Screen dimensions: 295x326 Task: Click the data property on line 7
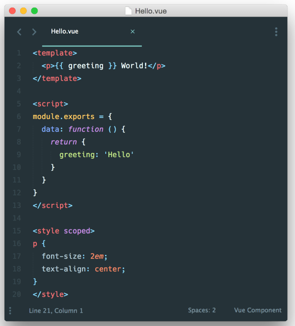51,129
